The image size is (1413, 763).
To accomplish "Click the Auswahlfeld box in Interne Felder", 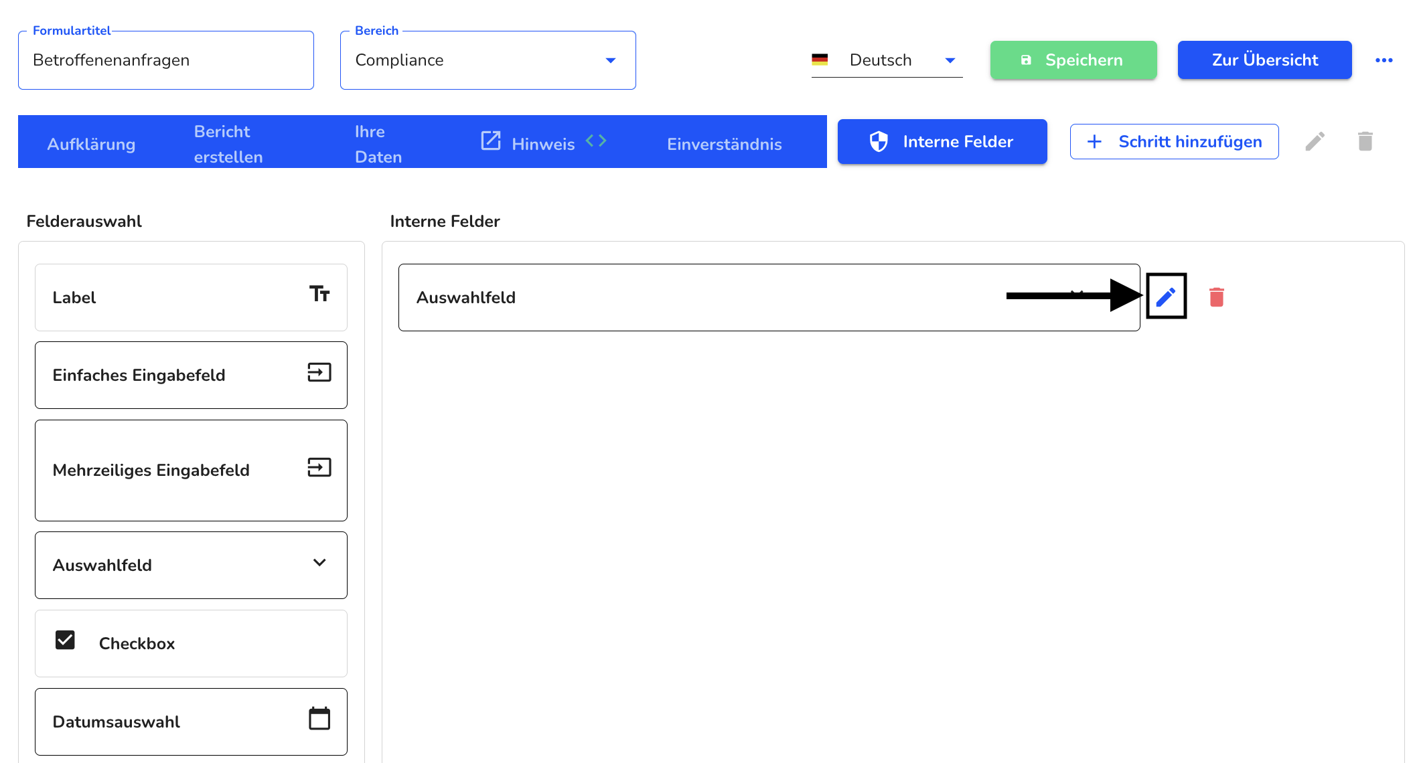I will tap(769, 297).
